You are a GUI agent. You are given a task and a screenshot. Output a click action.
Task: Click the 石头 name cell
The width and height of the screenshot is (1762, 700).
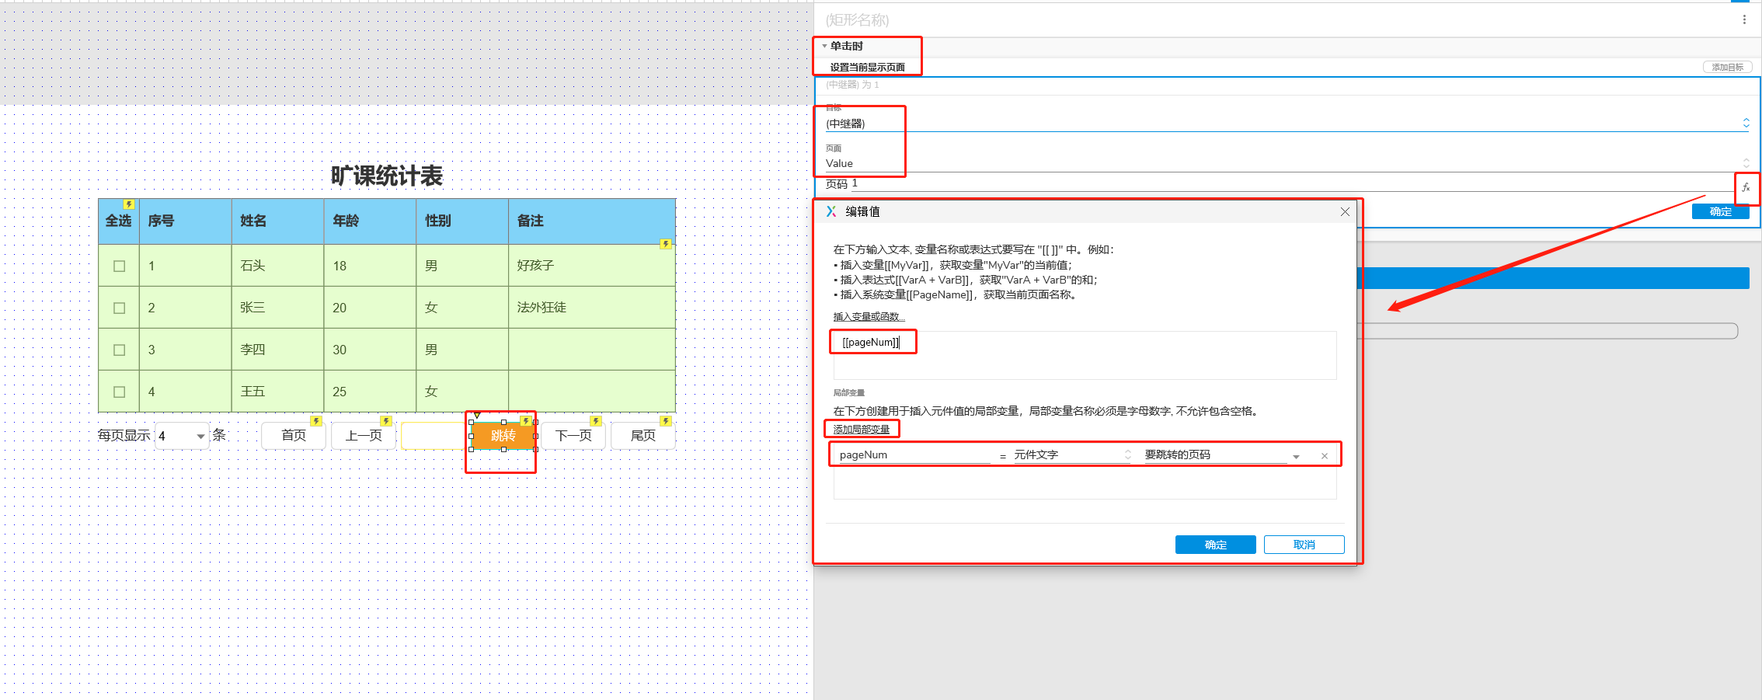click(x=277, y=266)
